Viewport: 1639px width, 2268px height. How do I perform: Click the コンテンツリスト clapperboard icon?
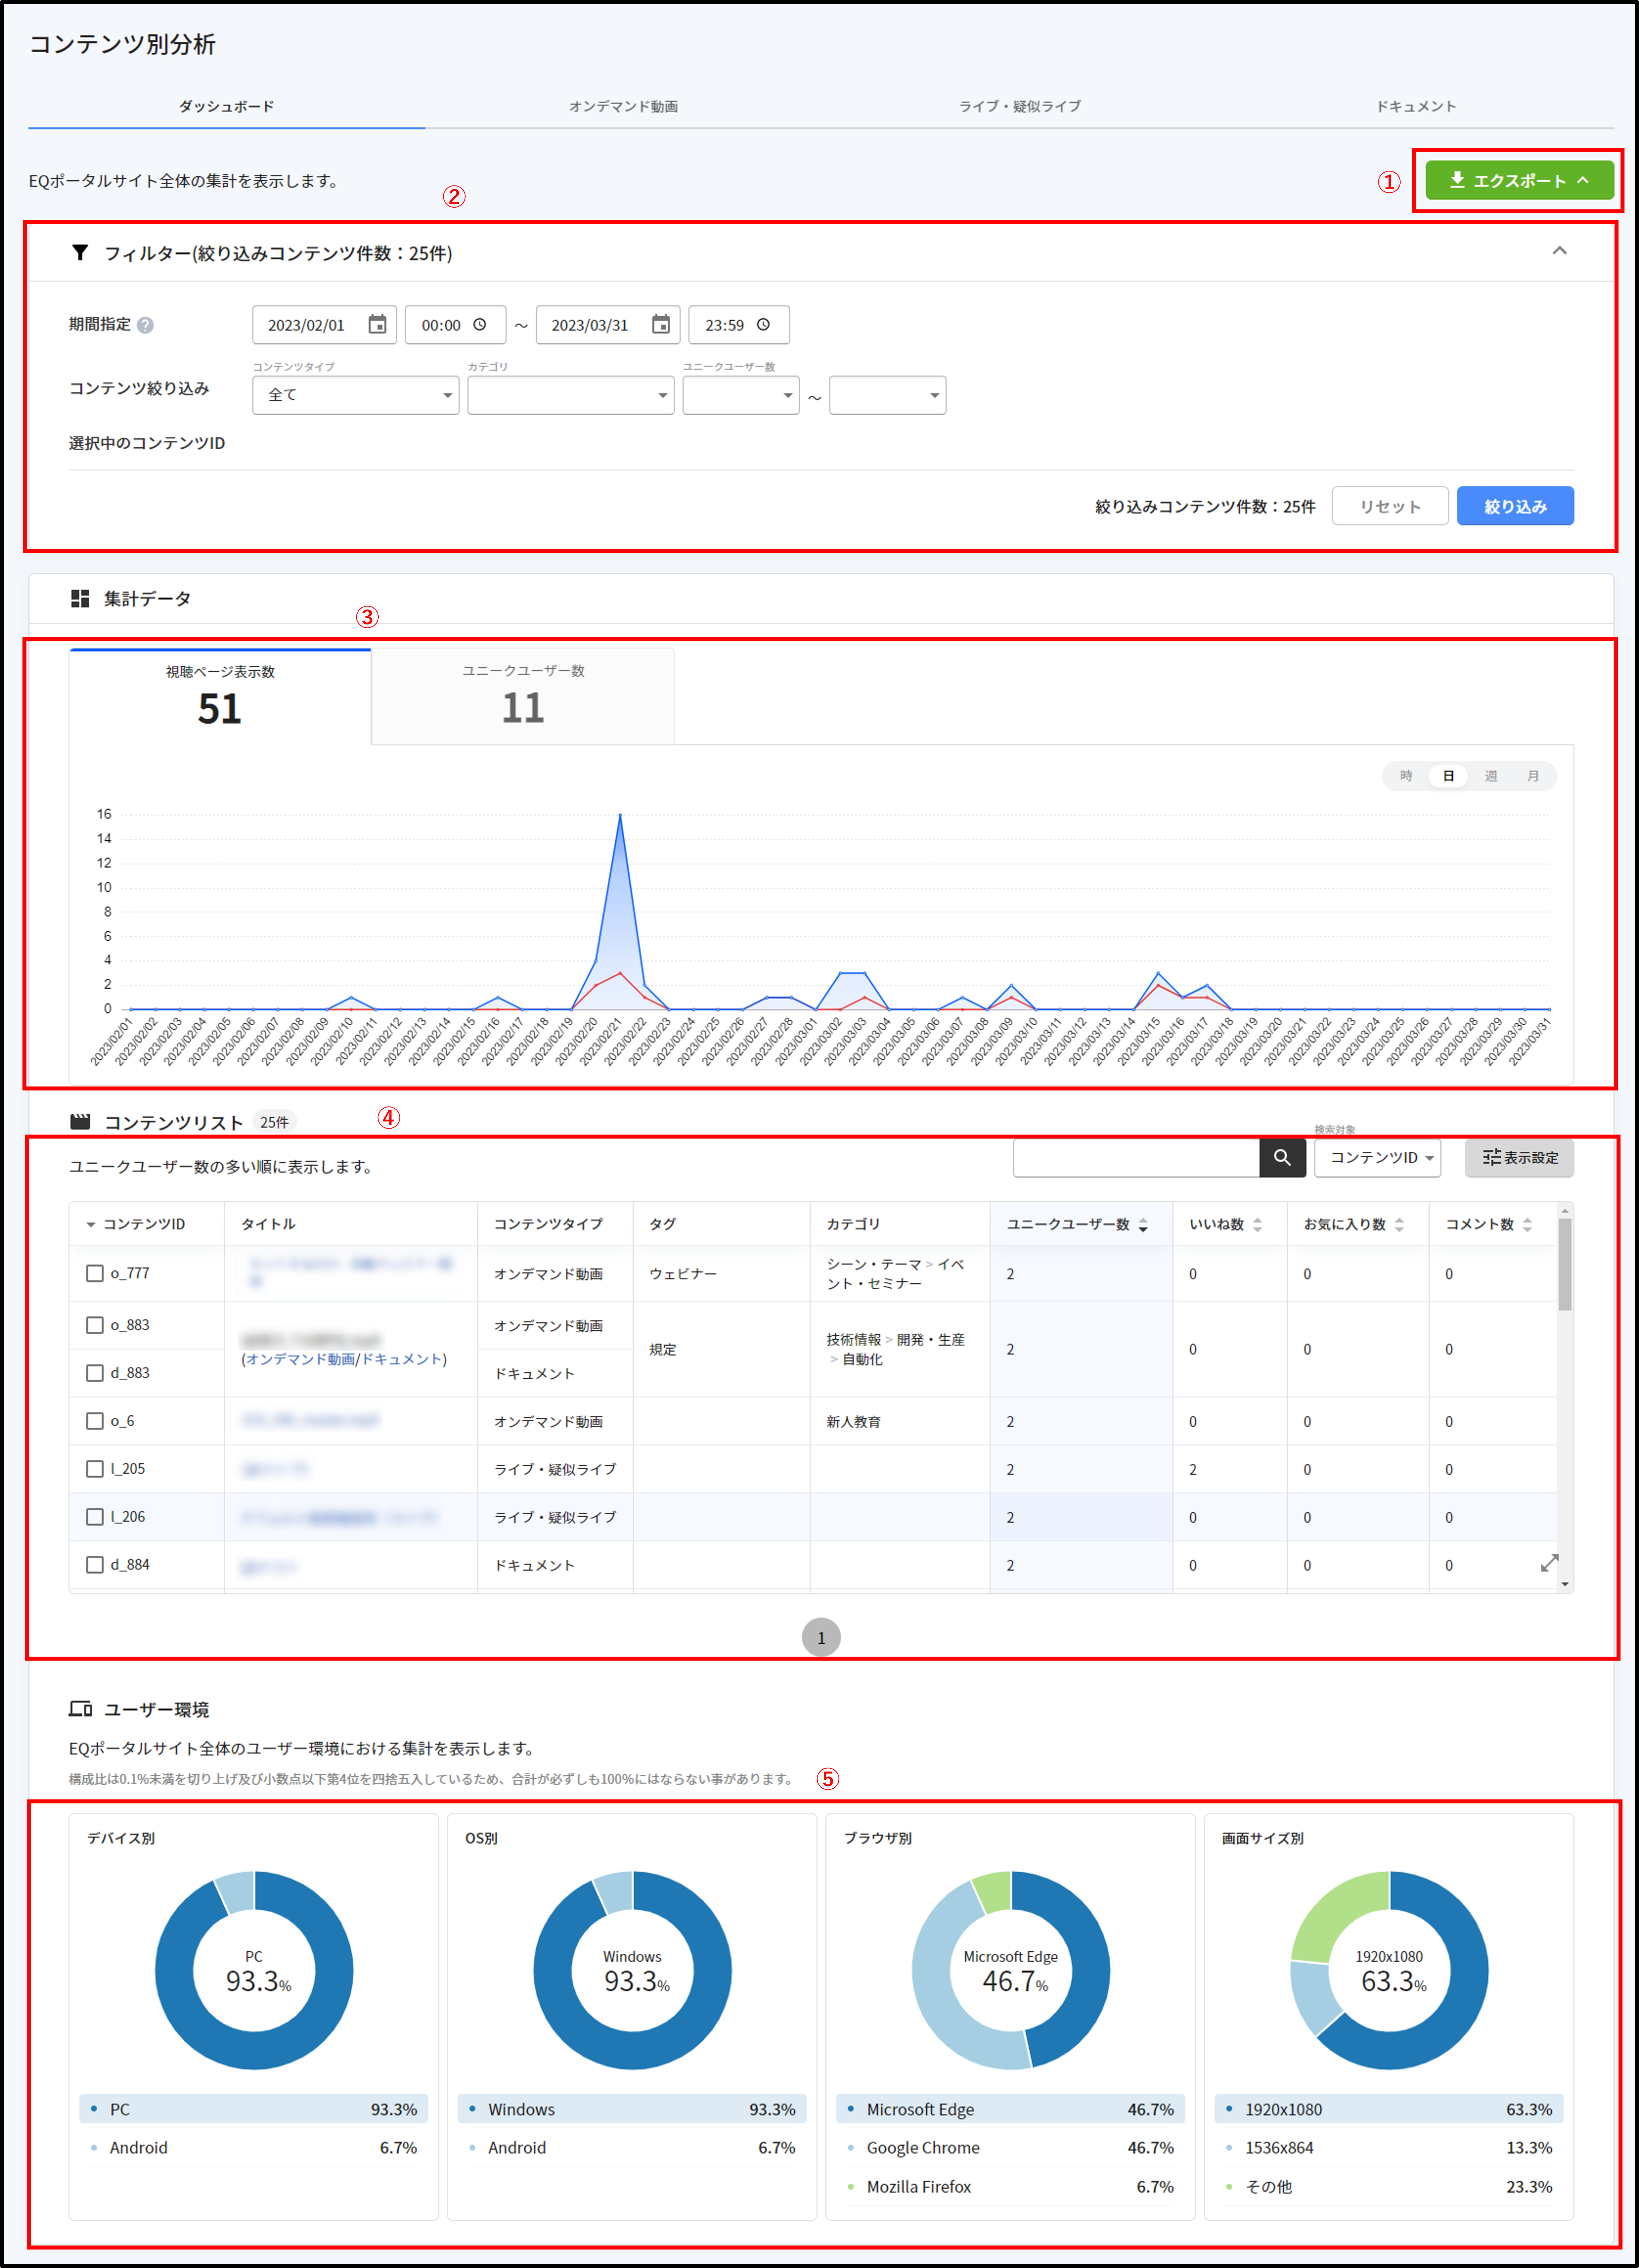(80, 1122)
